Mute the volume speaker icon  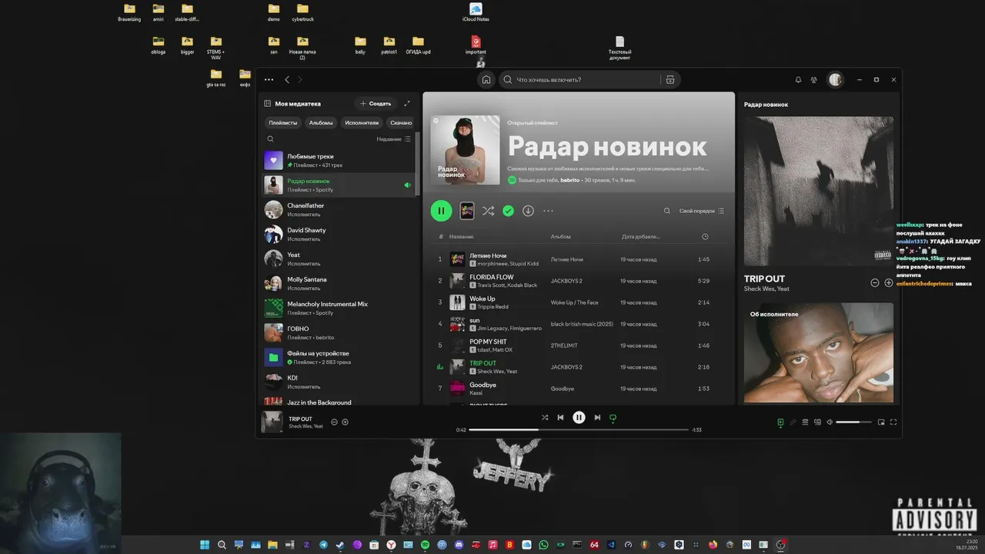pos(830,422)
